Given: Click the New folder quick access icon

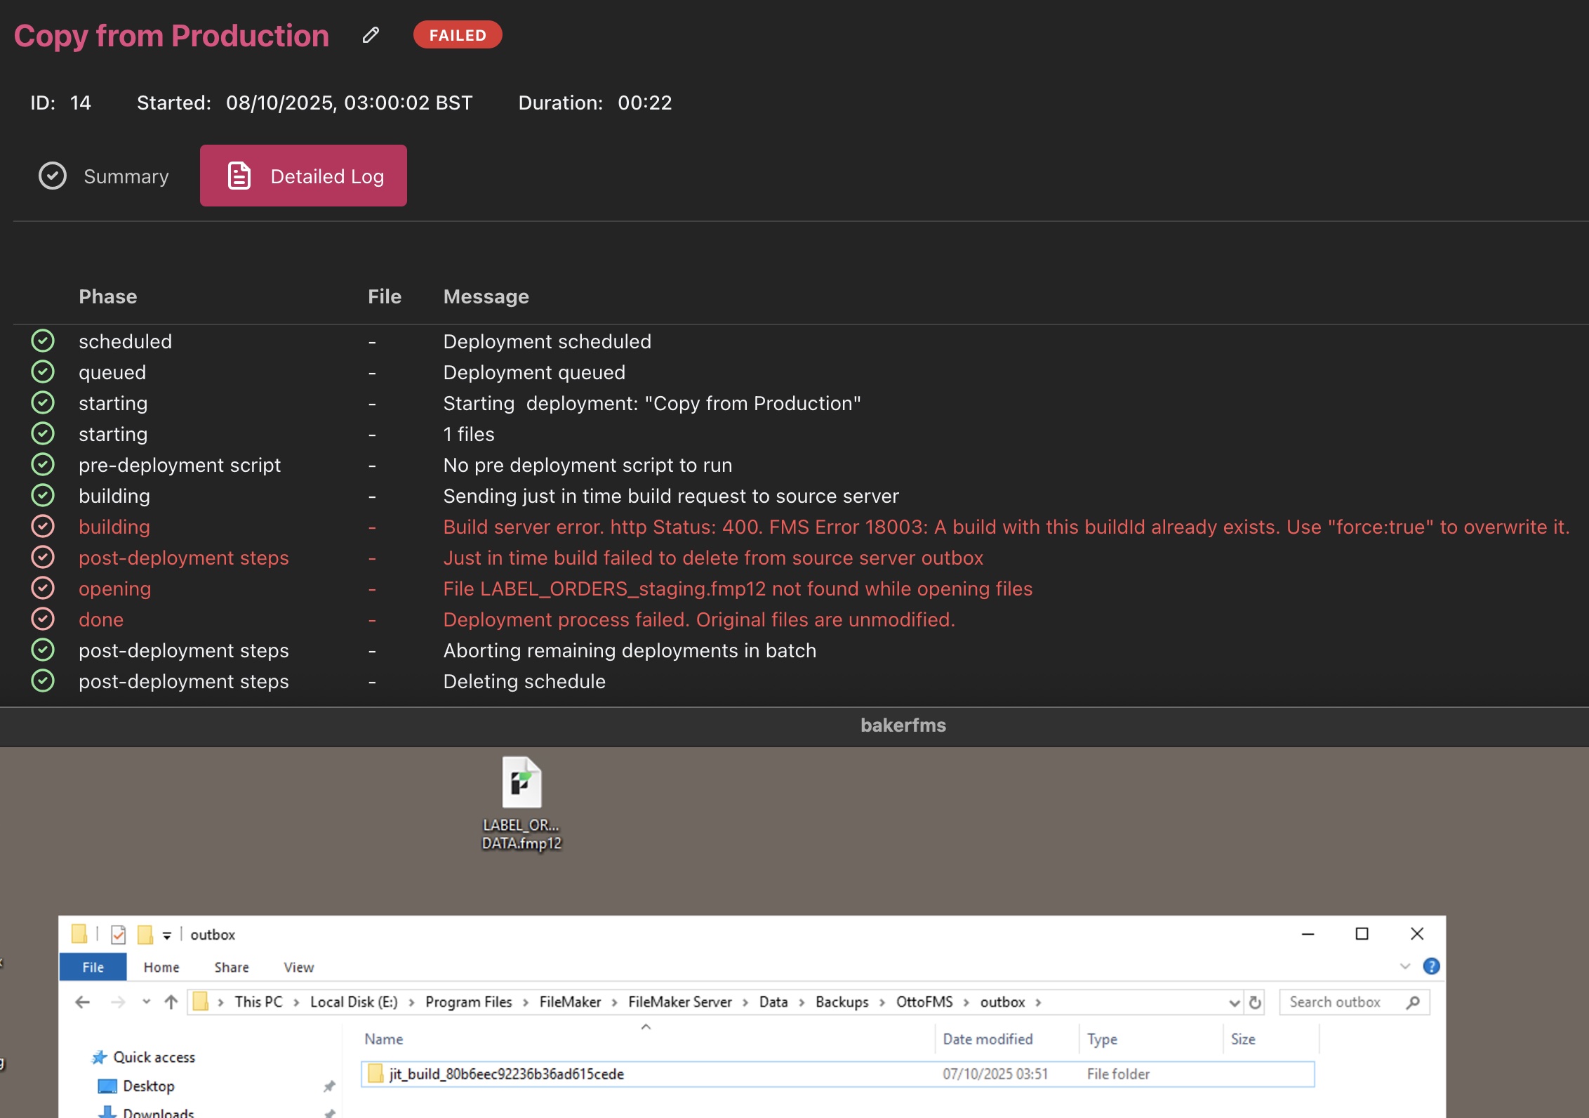Looking at the screenshot, I should [145, 935].
